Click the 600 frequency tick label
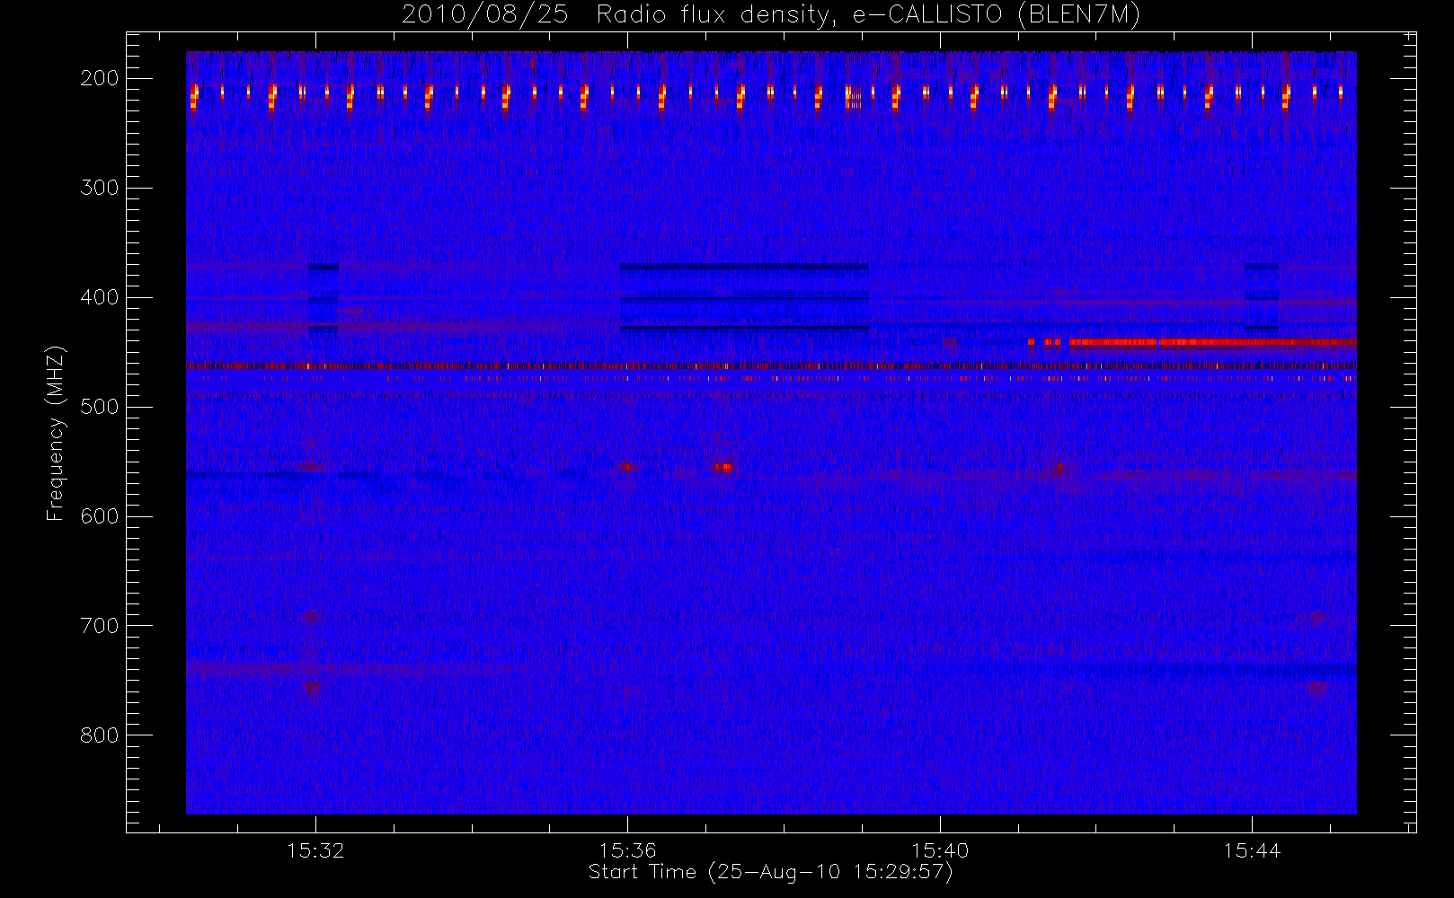 100,516
